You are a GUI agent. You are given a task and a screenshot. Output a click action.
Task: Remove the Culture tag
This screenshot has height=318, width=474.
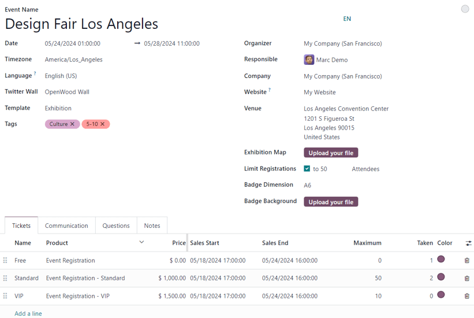tap(72, 124)
